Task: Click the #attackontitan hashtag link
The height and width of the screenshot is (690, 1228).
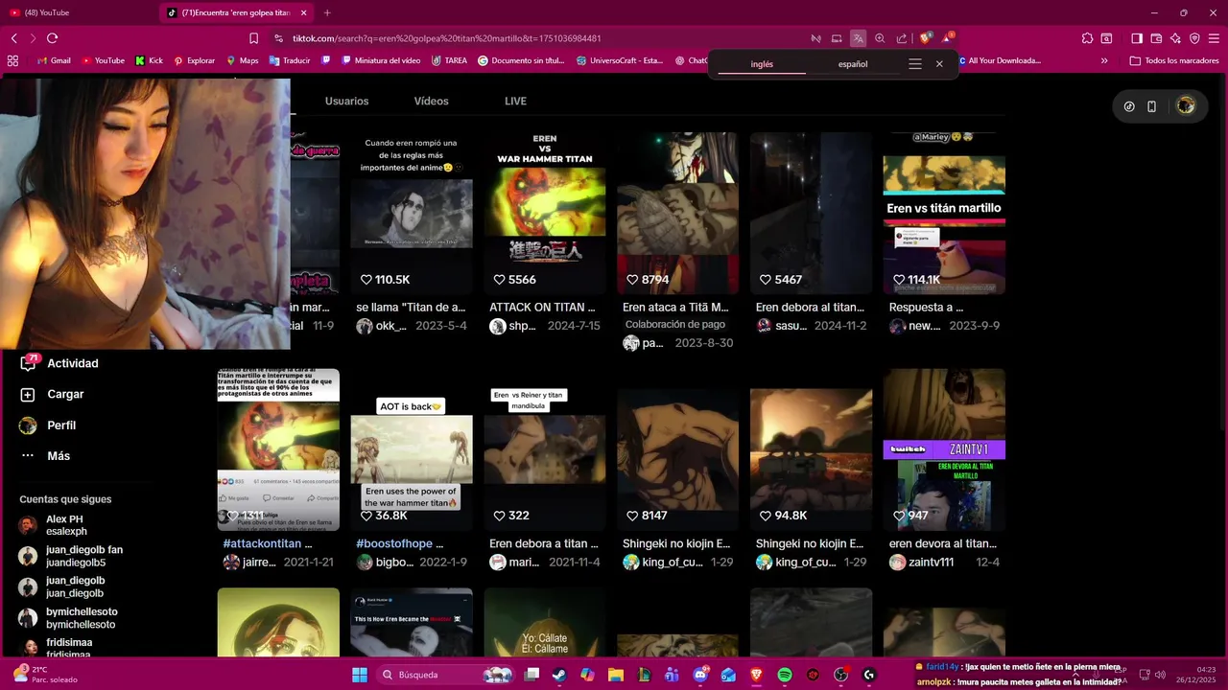Action: 262,543
